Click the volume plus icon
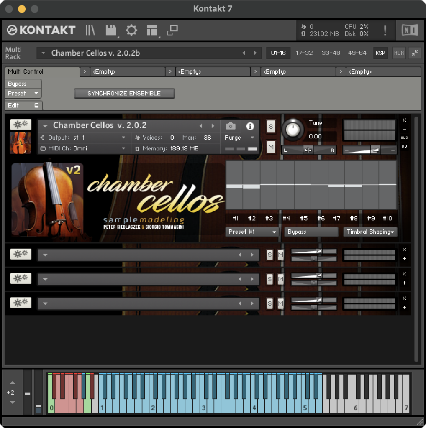Screen dimensions: 426x428 point(393,150)
